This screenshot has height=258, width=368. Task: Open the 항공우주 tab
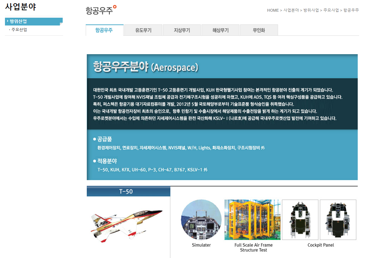click(x=104, y=30)
